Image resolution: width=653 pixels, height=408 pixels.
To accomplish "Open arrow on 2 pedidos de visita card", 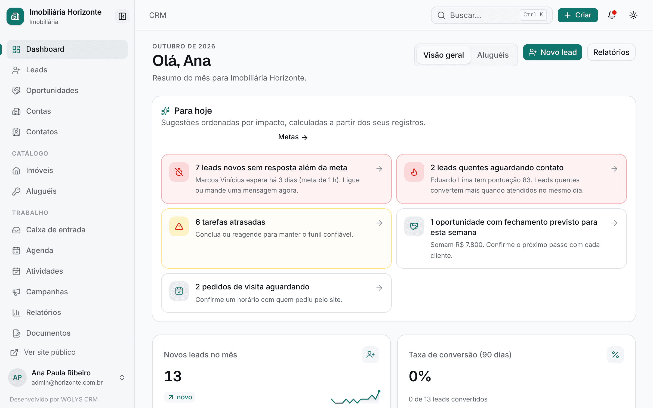I will (x=379, y=288).
